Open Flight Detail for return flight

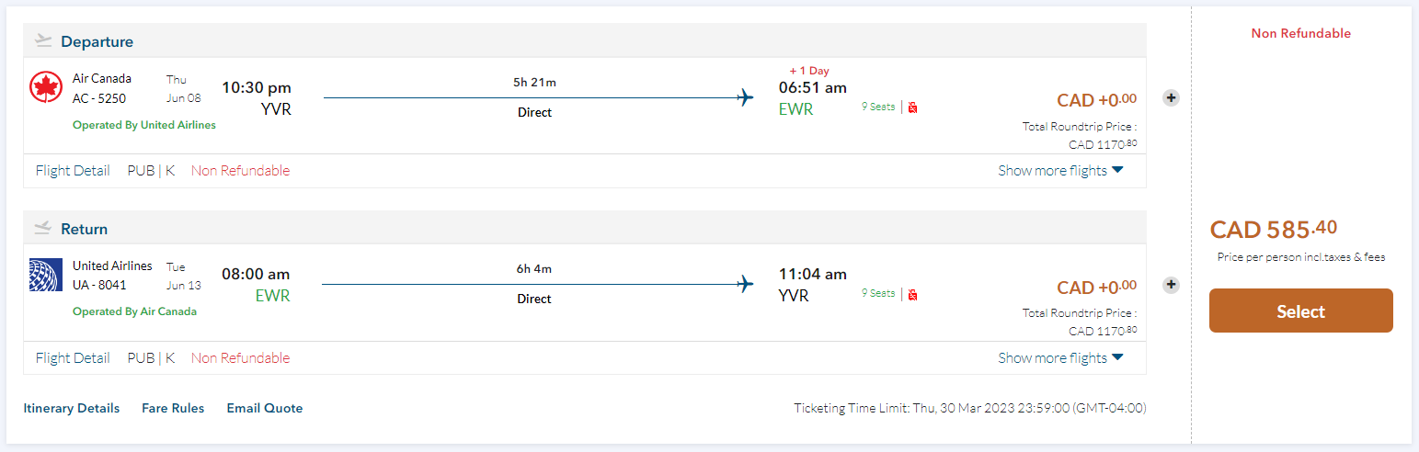pos(73,357)
